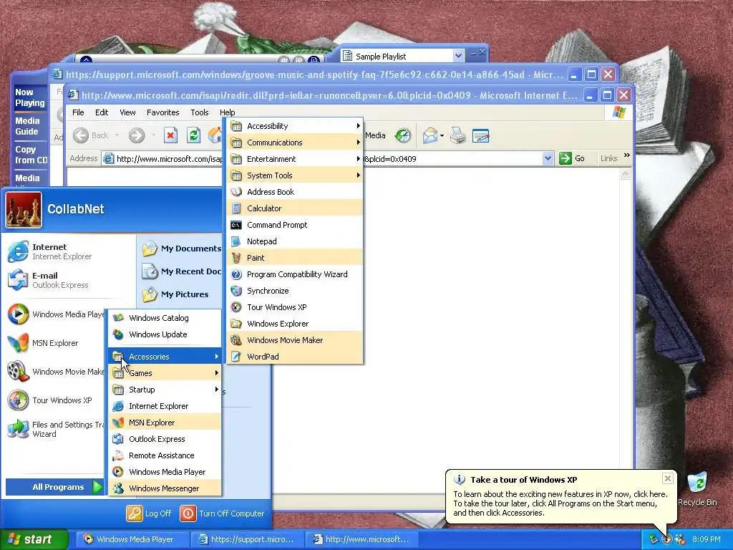
Task: Click the Windows Movie Maker icon in Accessories submenu
Action: coord(236,340)
